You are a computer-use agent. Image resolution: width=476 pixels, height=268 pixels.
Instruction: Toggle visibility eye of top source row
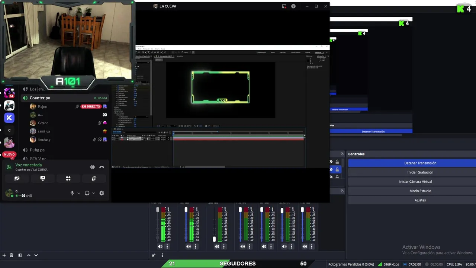331,162
